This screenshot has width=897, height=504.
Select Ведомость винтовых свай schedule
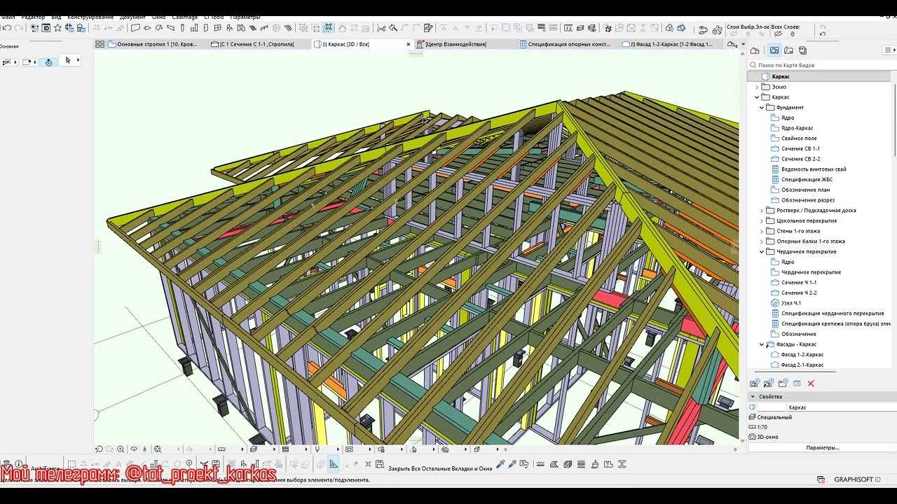pyautogui.click(x=814, y=169)
